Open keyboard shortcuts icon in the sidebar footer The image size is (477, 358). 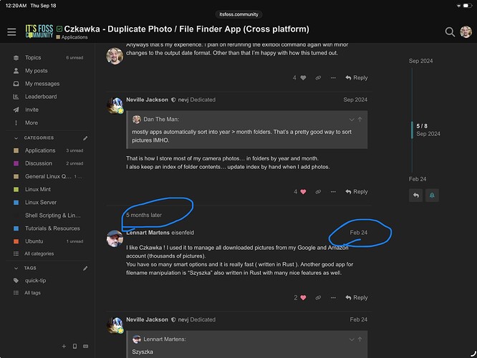pos(86,347)
